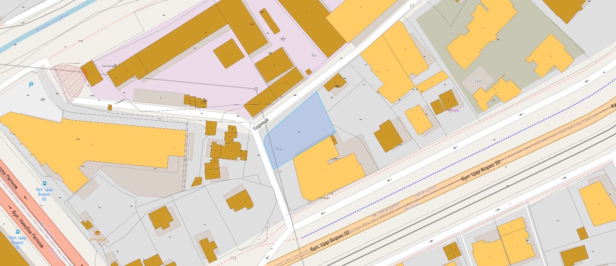Select the southernmost blue bus stop icon

pyautogui.click(x=18, y=232)
